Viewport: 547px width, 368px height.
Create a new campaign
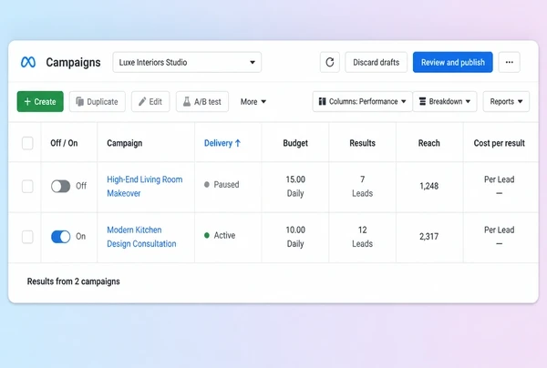point(40,102)
